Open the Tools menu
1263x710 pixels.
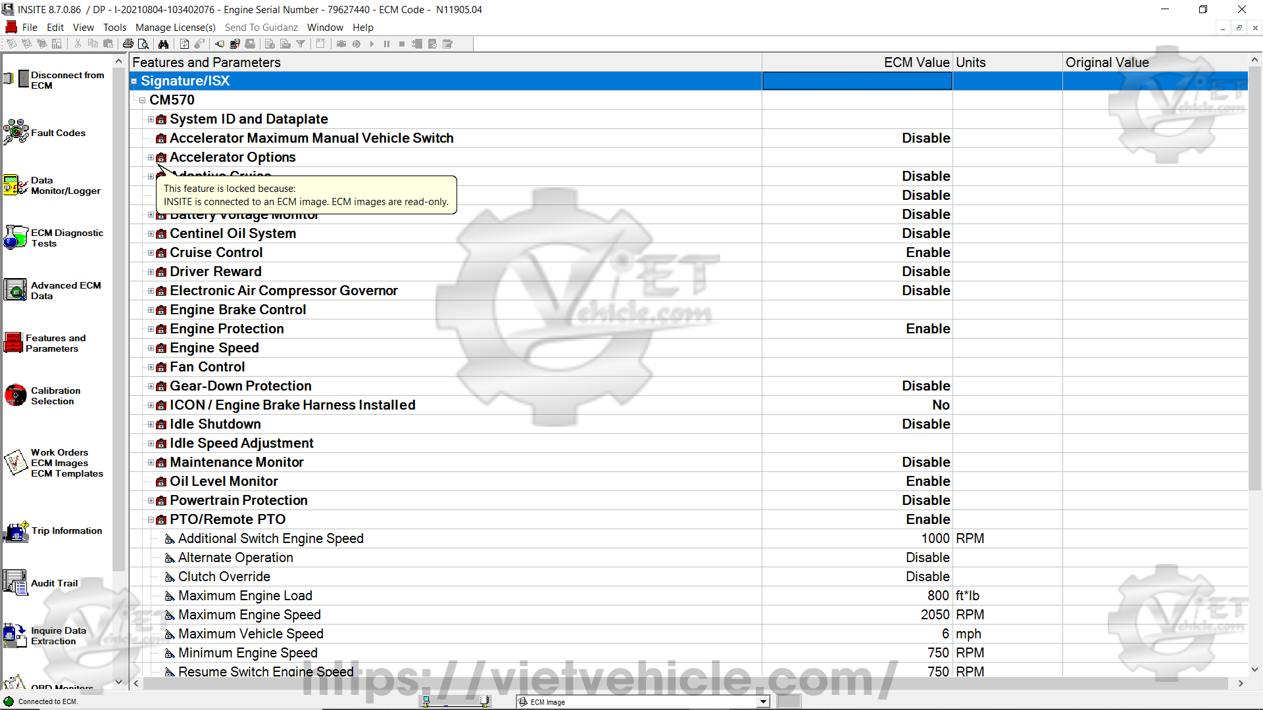pyautogui.click(x=114, y=28)
